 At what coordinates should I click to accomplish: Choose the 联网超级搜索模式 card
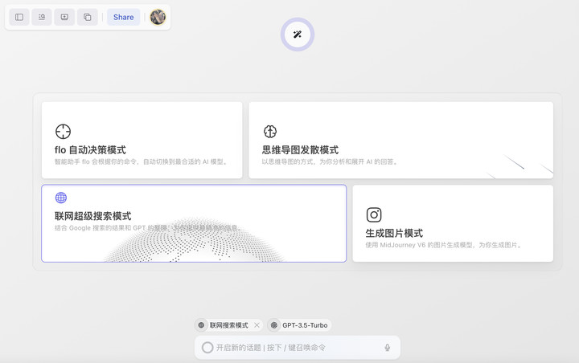tap(194, 223)
